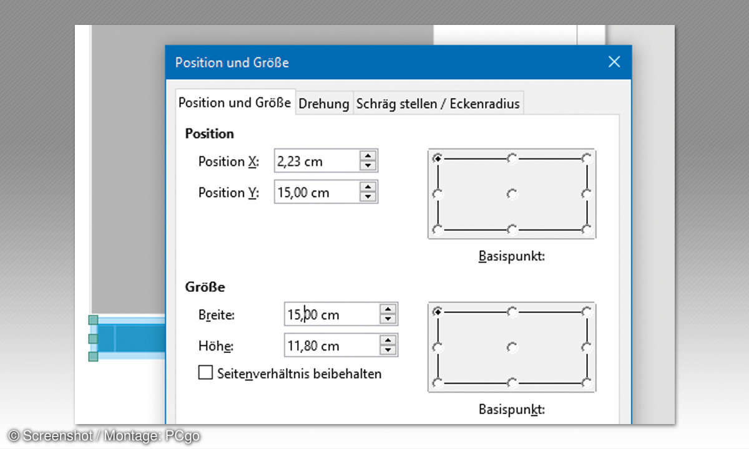Image resolution: width=749 pixels, height=449 pixels.
Task: Select middle-right Position base point
Action: (587, 194)
